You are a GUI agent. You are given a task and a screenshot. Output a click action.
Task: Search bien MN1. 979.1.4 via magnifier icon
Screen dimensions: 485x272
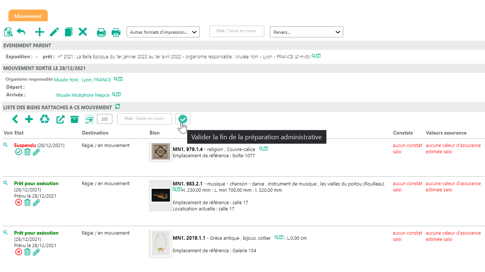261,148
